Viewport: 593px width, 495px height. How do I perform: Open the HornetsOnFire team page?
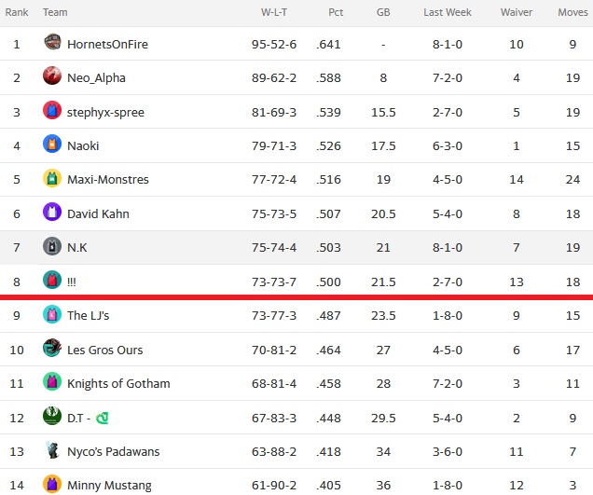click(x=107, y=44)
